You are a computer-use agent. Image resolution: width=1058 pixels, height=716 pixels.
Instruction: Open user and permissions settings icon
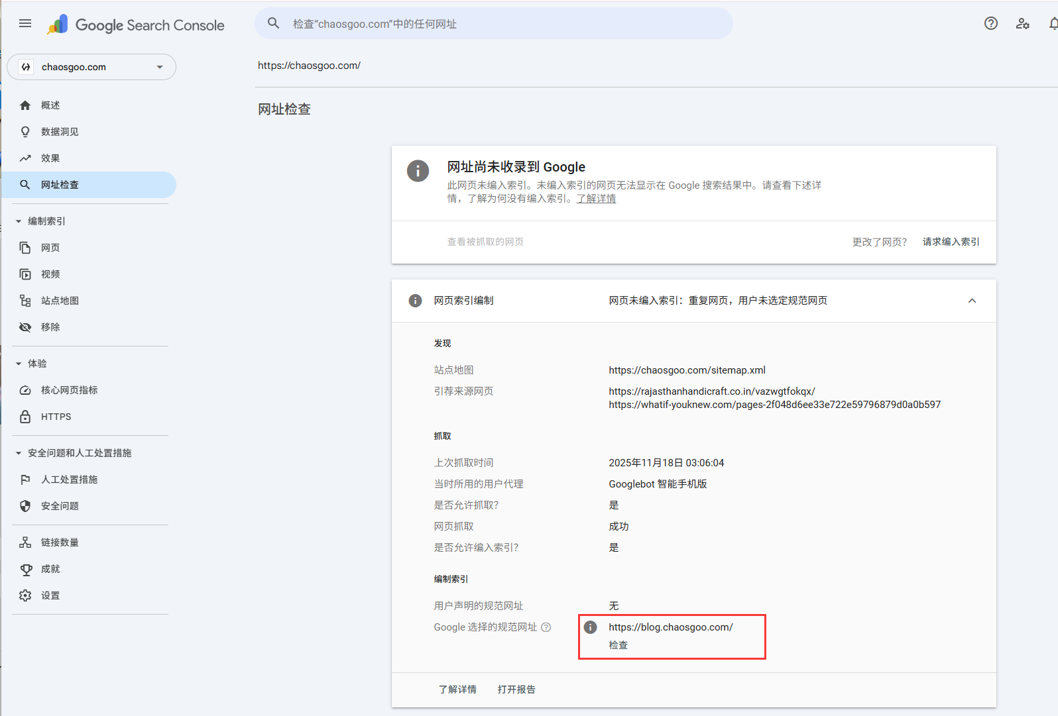[1022, 24]
